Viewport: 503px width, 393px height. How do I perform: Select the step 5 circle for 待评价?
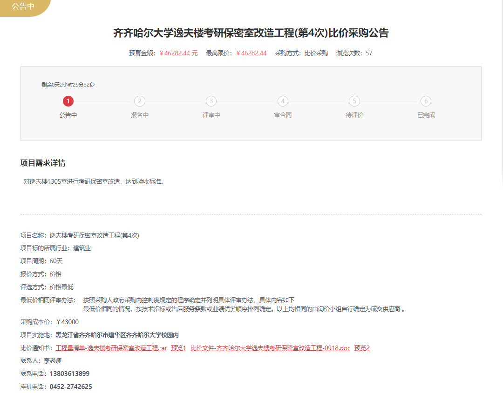point(354,101)
